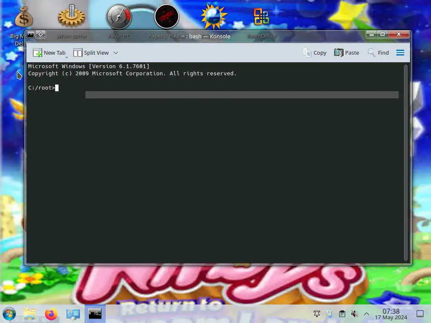431x323 pixels.
Task: Click the show desktop button
Action: click(x=420, y=314)
